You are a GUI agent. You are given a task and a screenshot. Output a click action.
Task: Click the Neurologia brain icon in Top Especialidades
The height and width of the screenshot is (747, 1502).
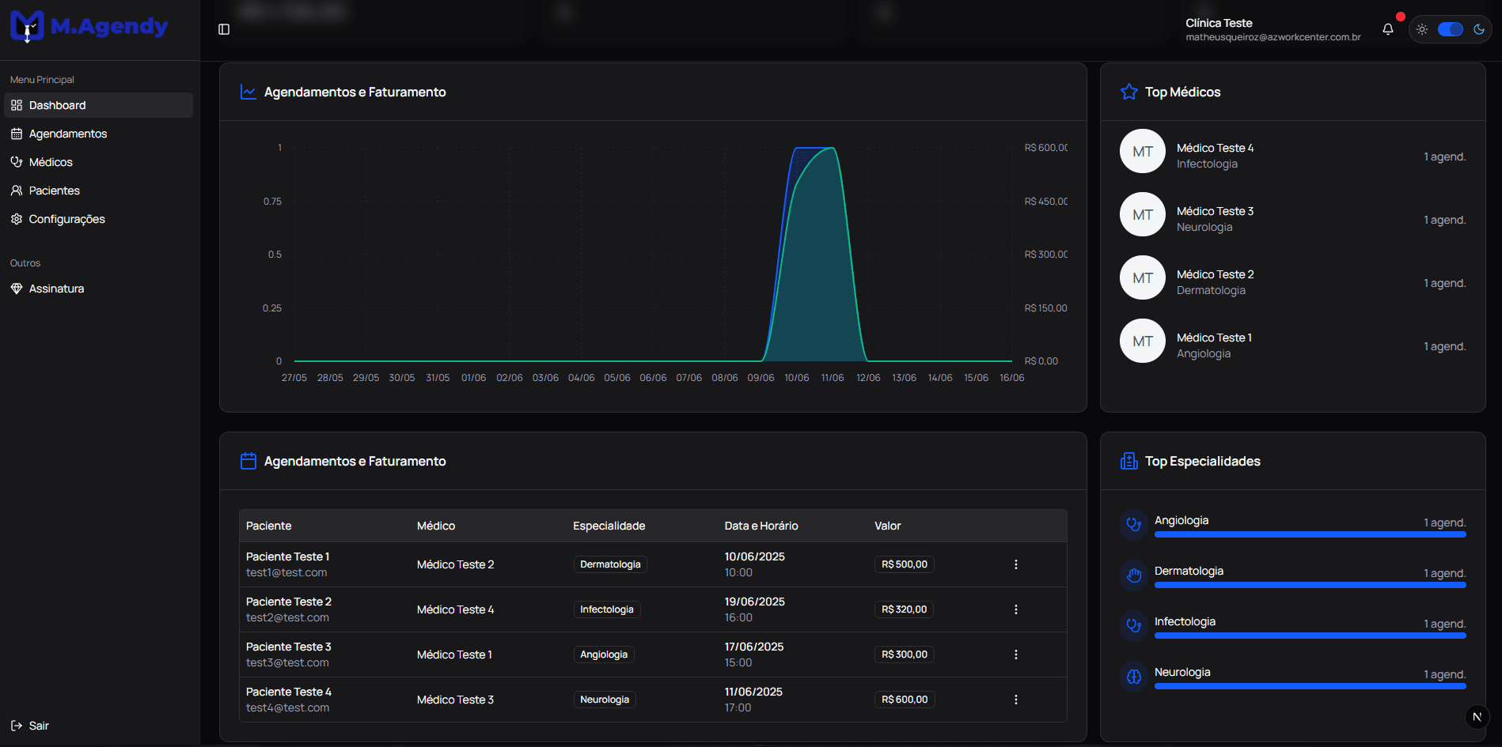tap(1134, 677)
